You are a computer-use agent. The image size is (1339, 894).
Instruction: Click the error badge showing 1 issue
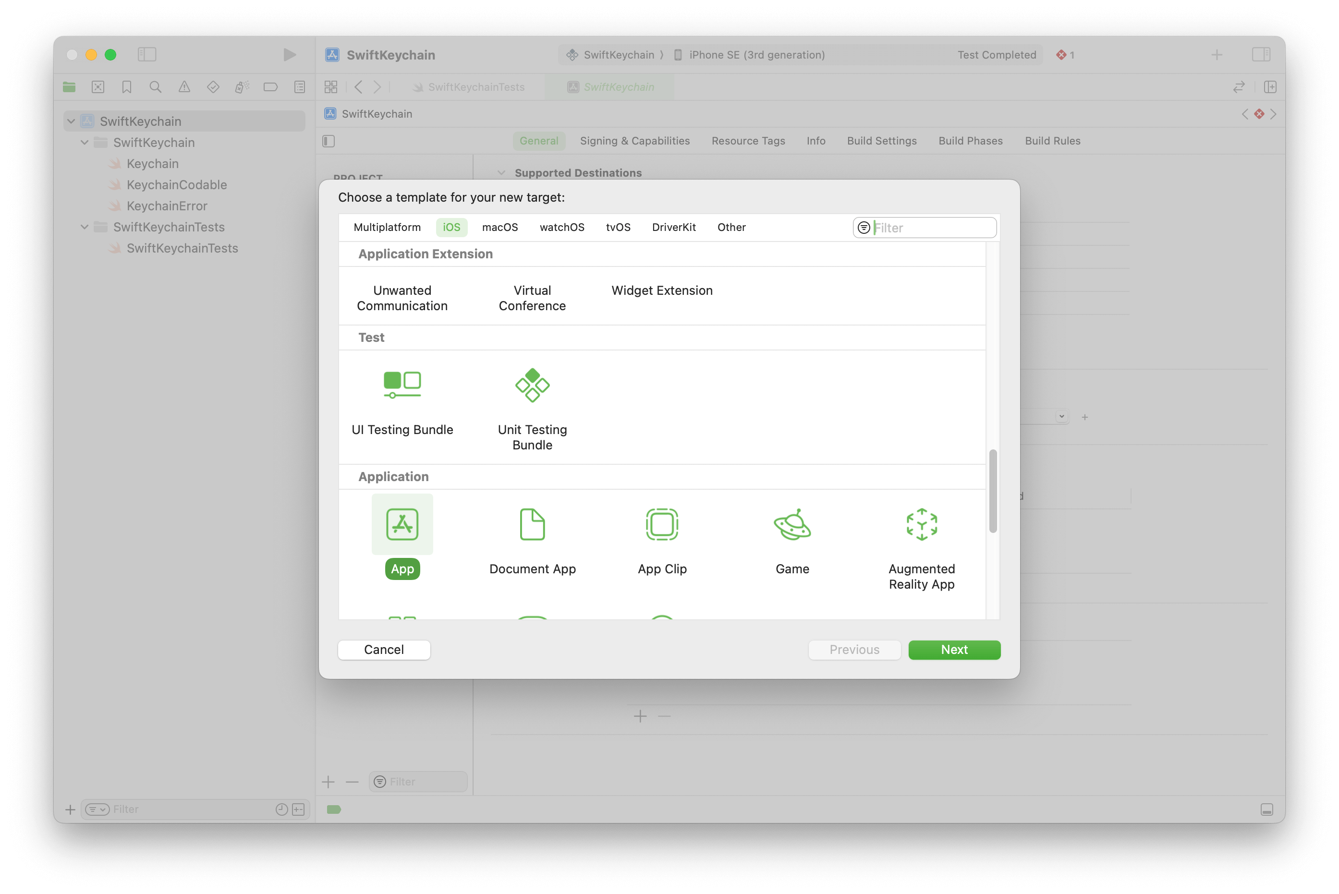[x=1065, y=55]
